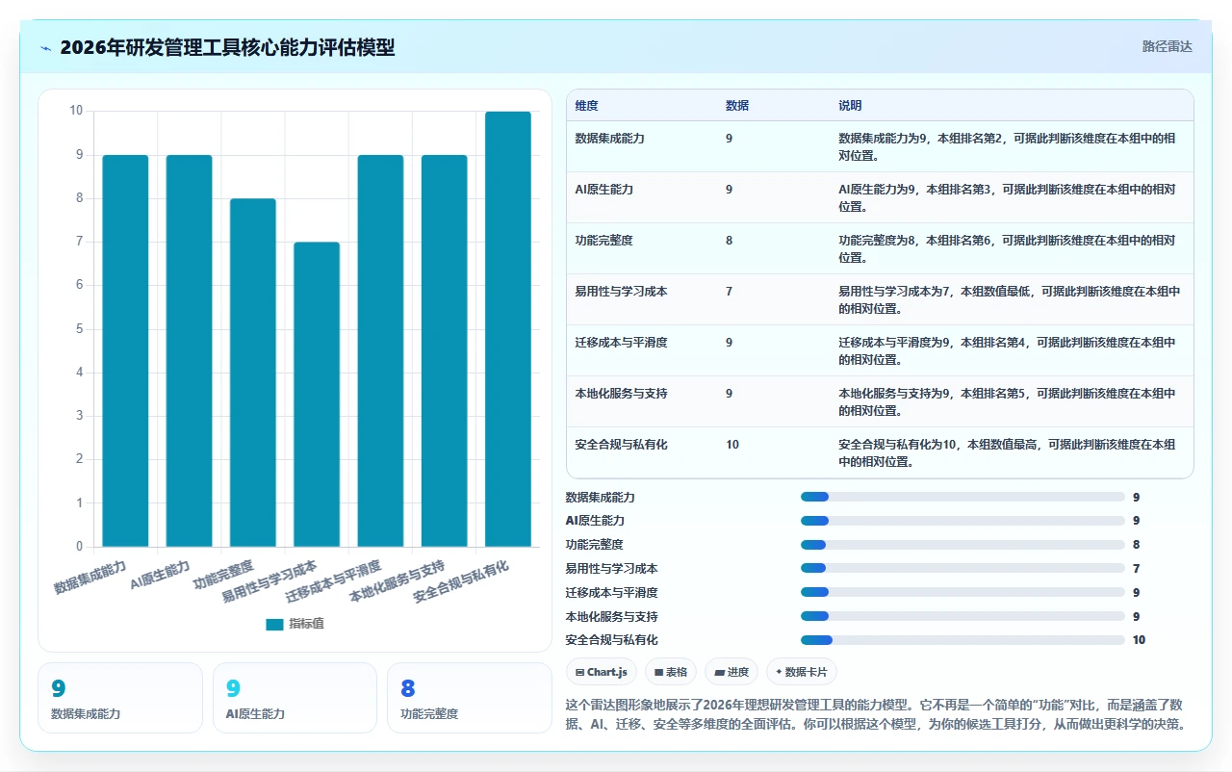1232x772 pixels.
Task: Click the 2026年研发管理工具核心能力评估模型 title
Action: (x=227, y=47)
